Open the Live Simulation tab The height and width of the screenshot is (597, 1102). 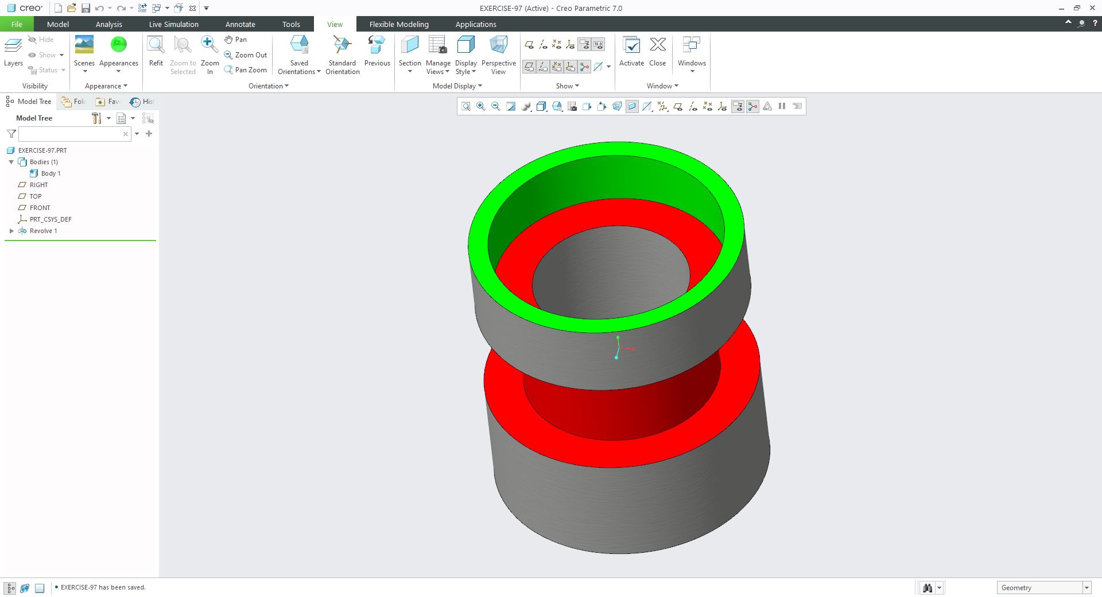[174, 24]
